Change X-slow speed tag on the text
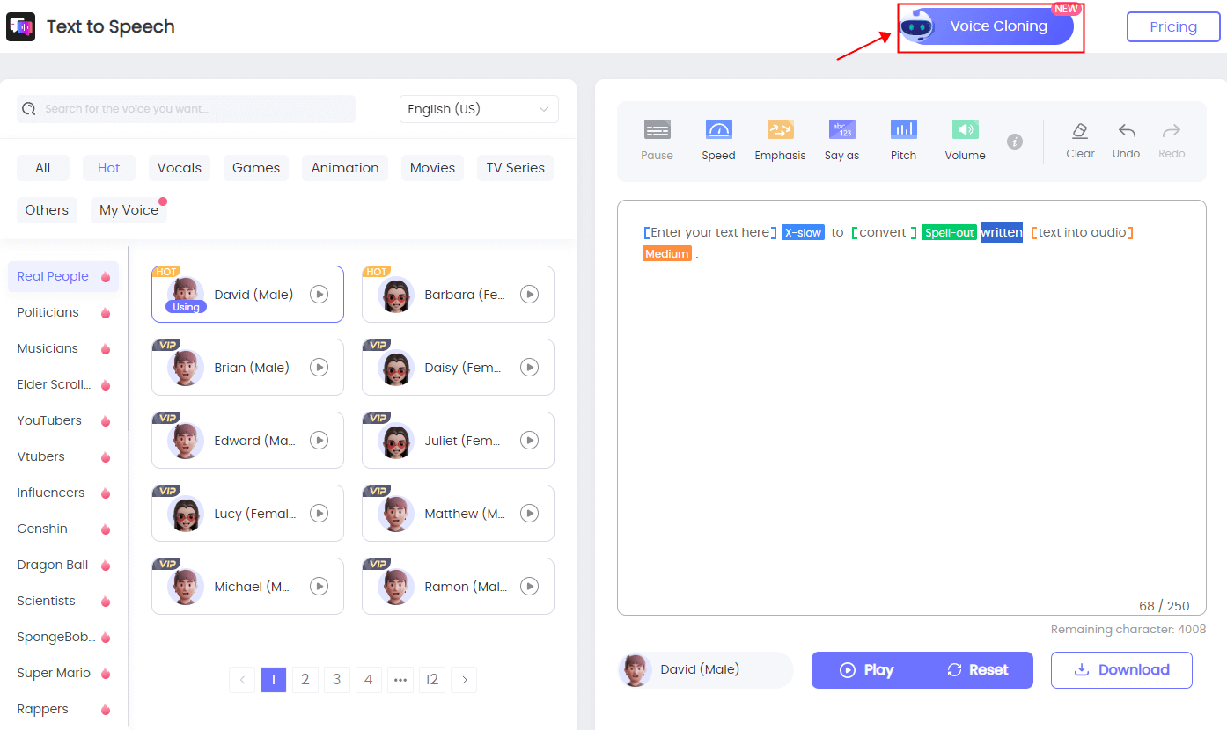 tap(803, 232)
